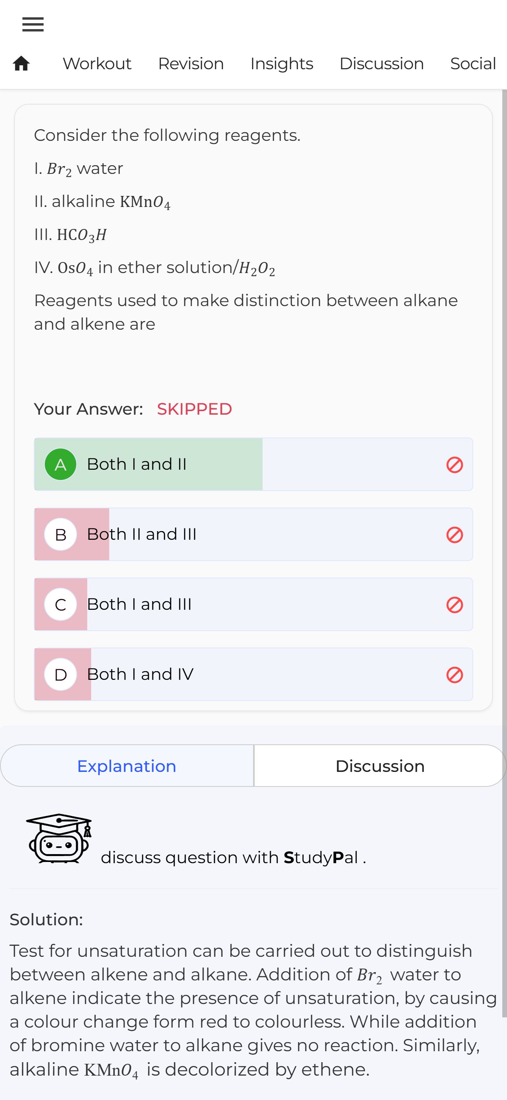Switch to the Discussion tab below answers

pyautogui.click(x=380, y=766)
